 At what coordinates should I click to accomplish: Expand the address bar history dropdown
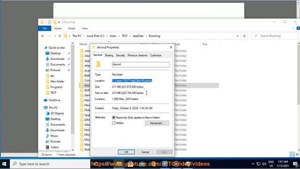(x=238, y=36)
